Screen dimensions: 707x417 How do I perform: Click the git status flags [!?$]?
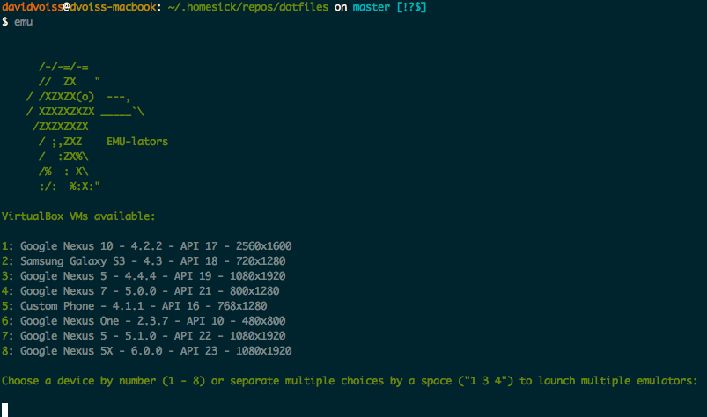pyautogui.click(x=412, y=7)
